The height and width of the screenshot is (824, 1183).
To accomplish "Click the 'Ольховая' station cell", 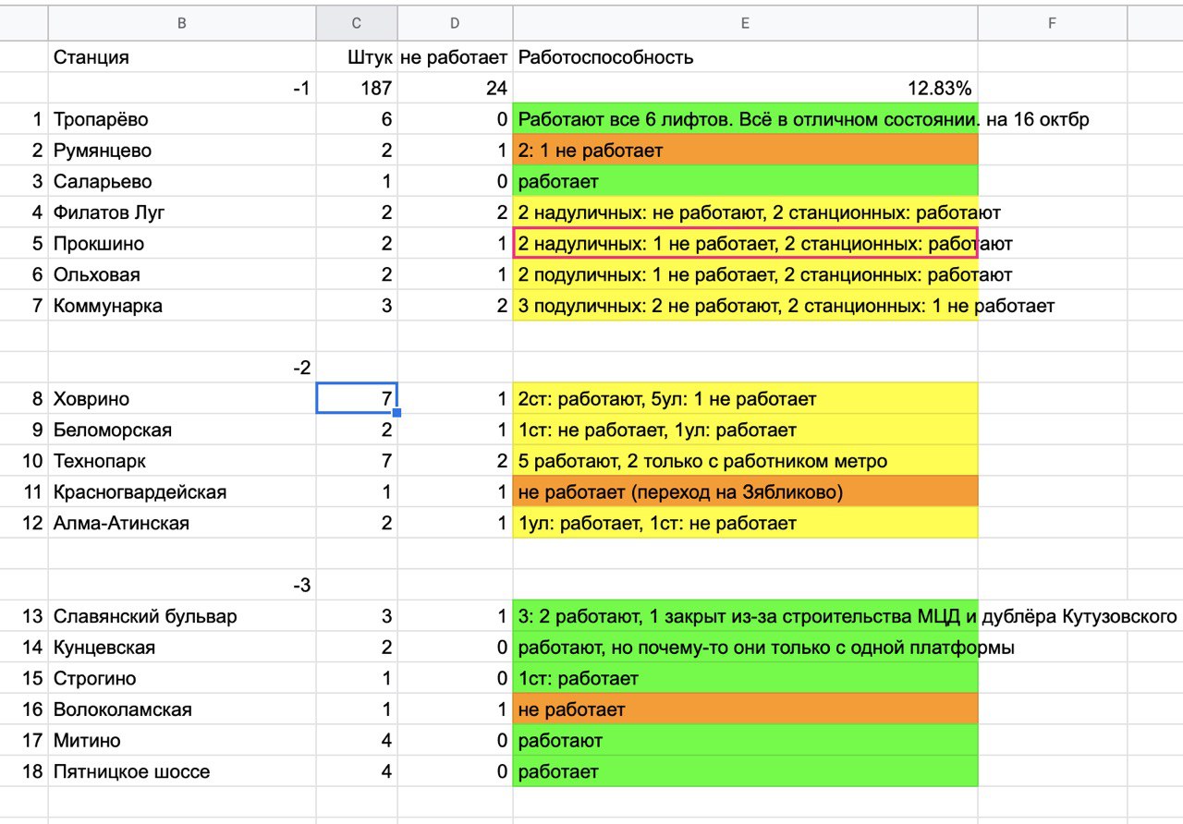I will [182, 274].
